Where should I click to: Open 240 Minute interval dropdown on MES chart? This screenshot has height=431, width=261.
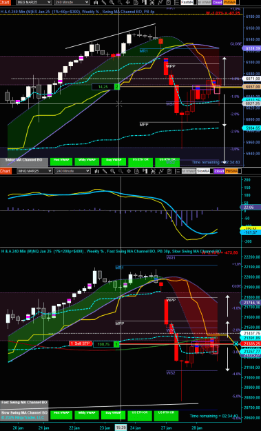pos(72,2)
